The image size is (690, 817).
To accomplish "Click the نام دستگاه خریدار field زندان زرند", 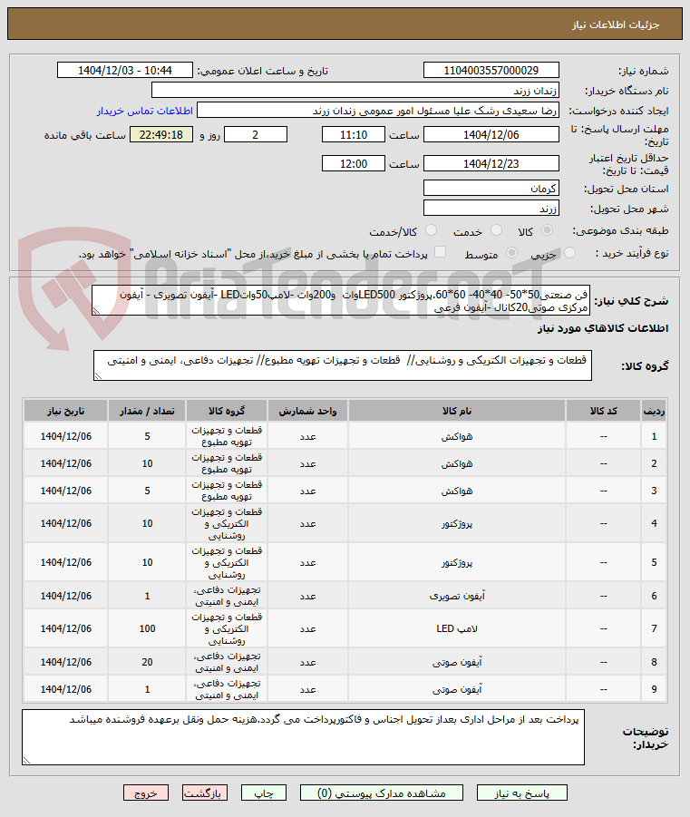I will [x=355, y=90].
